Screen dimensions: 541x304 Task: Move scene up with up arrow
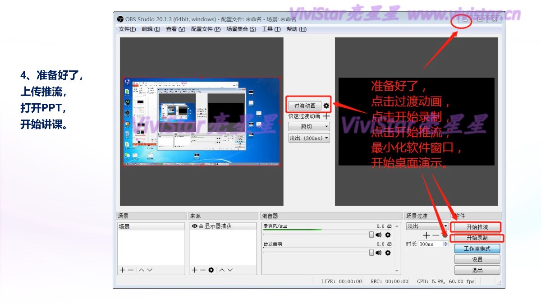pos(141,270)
